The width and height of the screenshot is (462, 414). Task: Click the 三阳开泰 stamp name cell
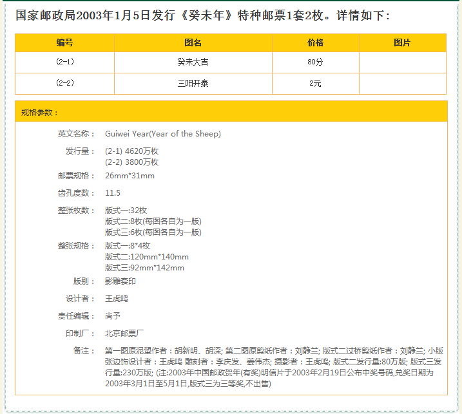[x=193, y=83]
